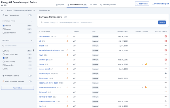Check the Custom software type

[4, 29]
